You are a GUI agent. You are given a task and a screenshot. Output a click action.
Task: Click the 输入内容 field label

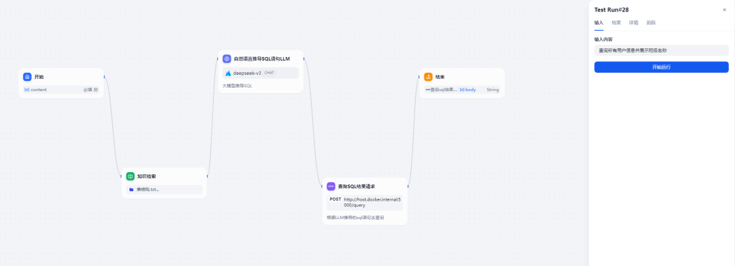point(603,39)
